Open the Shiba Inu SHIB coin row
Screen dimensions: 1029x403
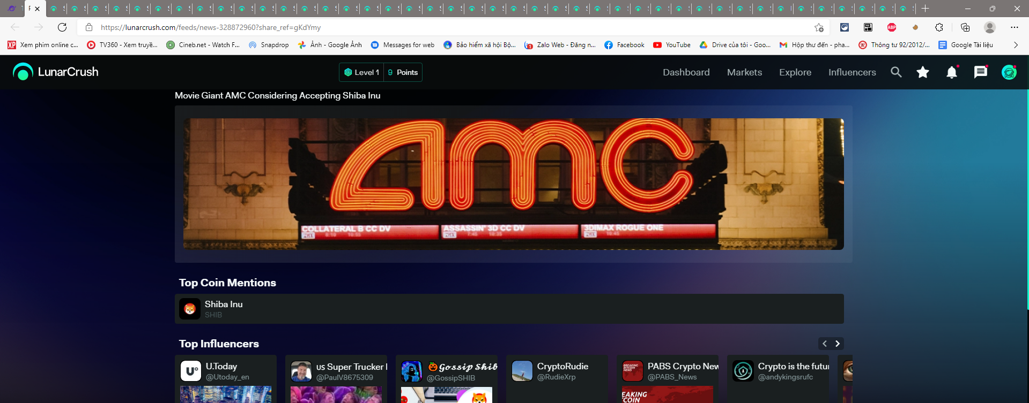point(509,309)
